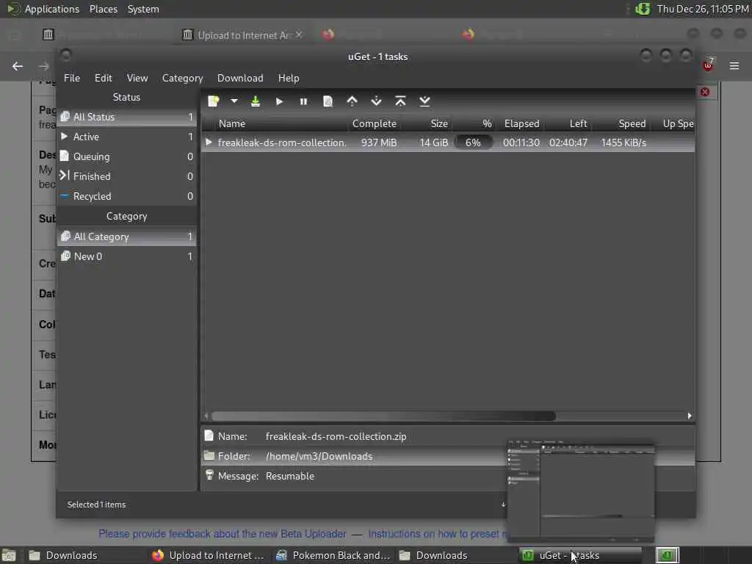This screenshot has width=752, height=564.
Task: Move selected download up in the queue
Action: pos(352,101)
